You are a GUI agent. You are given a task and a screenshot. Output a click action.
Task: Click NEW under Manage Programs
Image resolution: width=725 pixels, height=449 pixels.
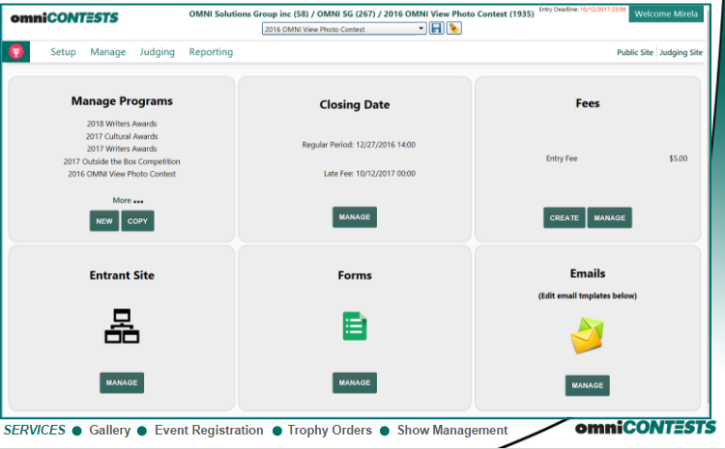tap(104, 221)
